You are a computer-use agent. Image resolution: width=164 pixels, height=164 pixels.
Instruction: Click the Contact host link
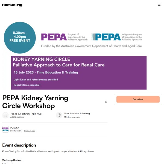click(x=30, y=131)
